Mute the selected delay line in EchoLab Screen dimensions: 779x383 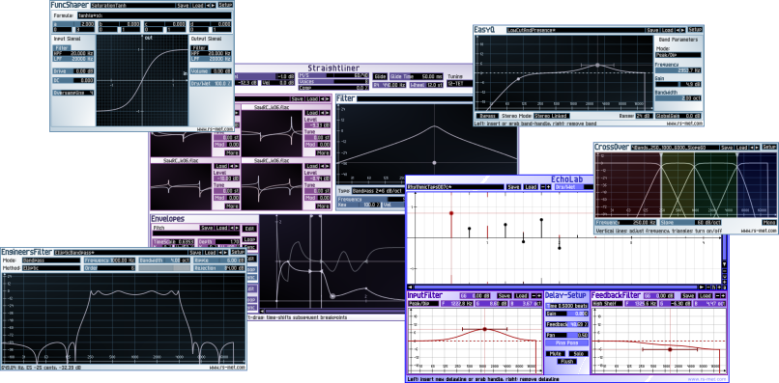coord(555,354)
